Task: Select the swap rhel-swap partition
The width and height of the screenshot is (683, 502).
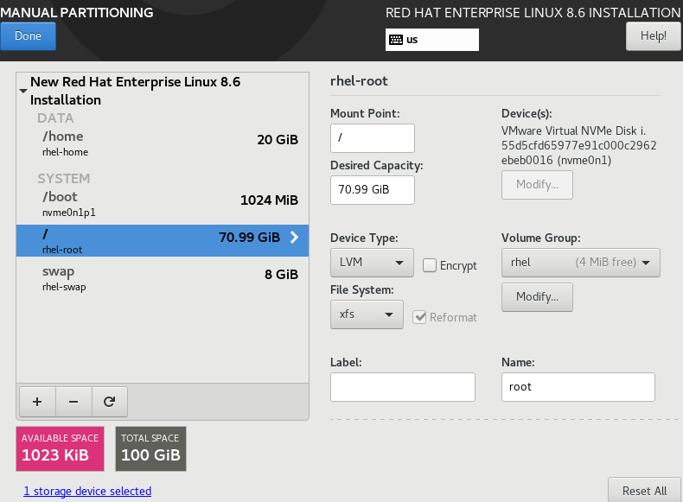Action: tap(163, 278)
